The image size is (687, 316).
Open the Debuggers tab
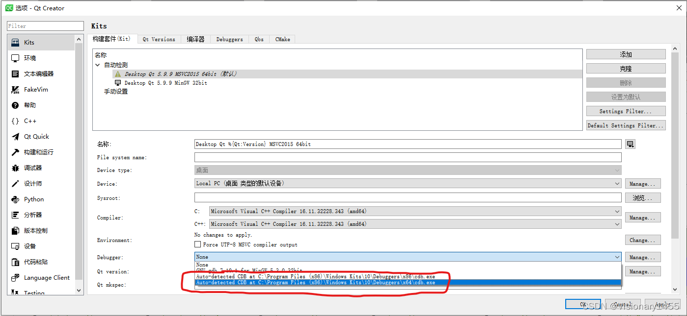pos(229,39)
